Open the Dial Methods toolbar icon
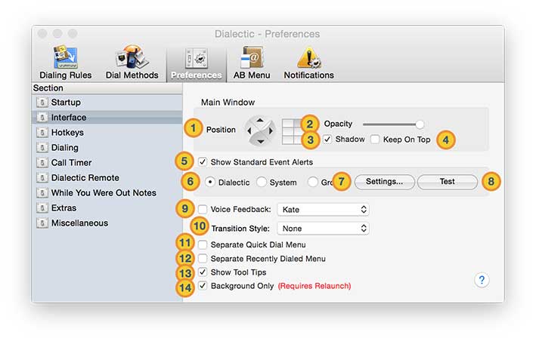The height and width of the screenshot is (341, 536). coord(132,57)
